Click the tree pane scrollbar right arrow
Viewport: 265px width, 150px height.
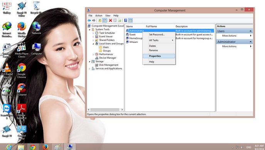coord(122,110)
